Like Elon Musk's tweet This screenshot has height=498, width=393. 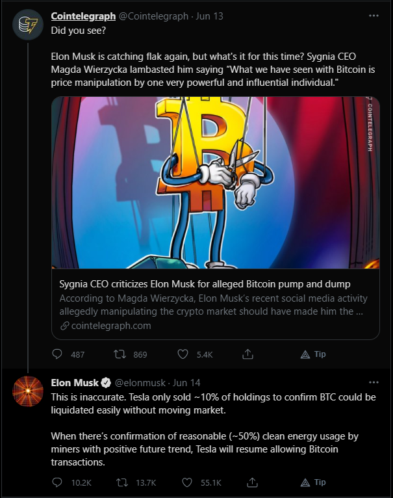(x=187, y=483)
